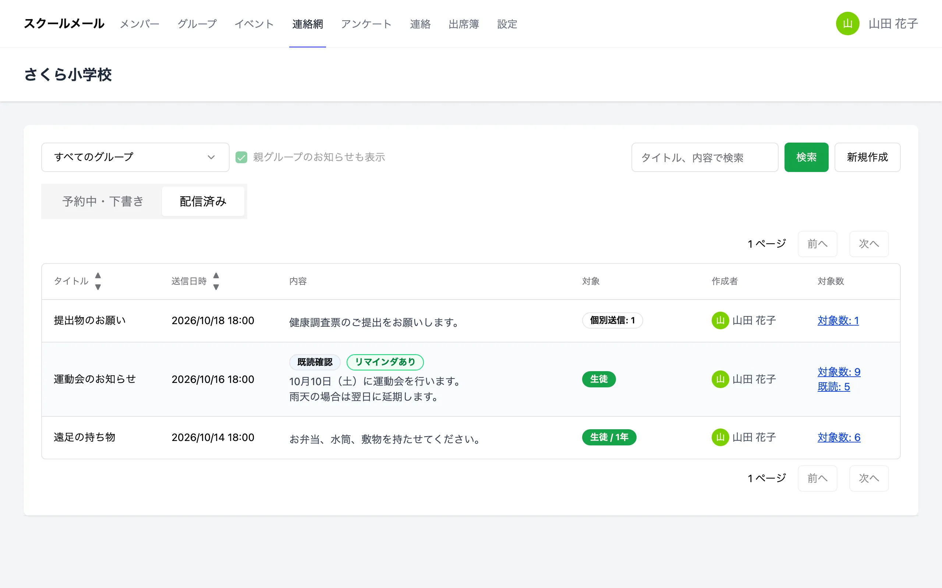This screenshot has height=588, width=942.
Task: Click bottom 次へ pagination button
Action: (x=869, y=478)
